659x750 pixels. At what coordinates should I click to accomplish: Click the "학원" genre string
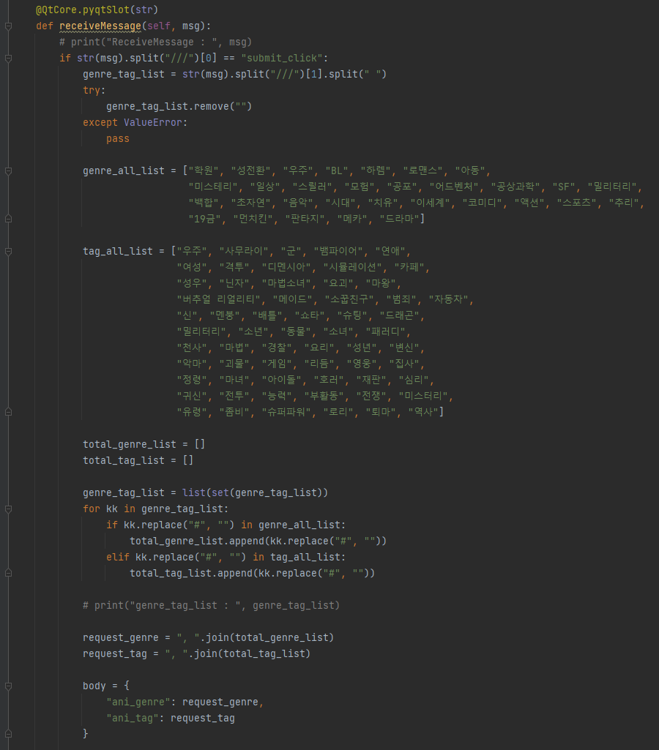tap(204, 170)
